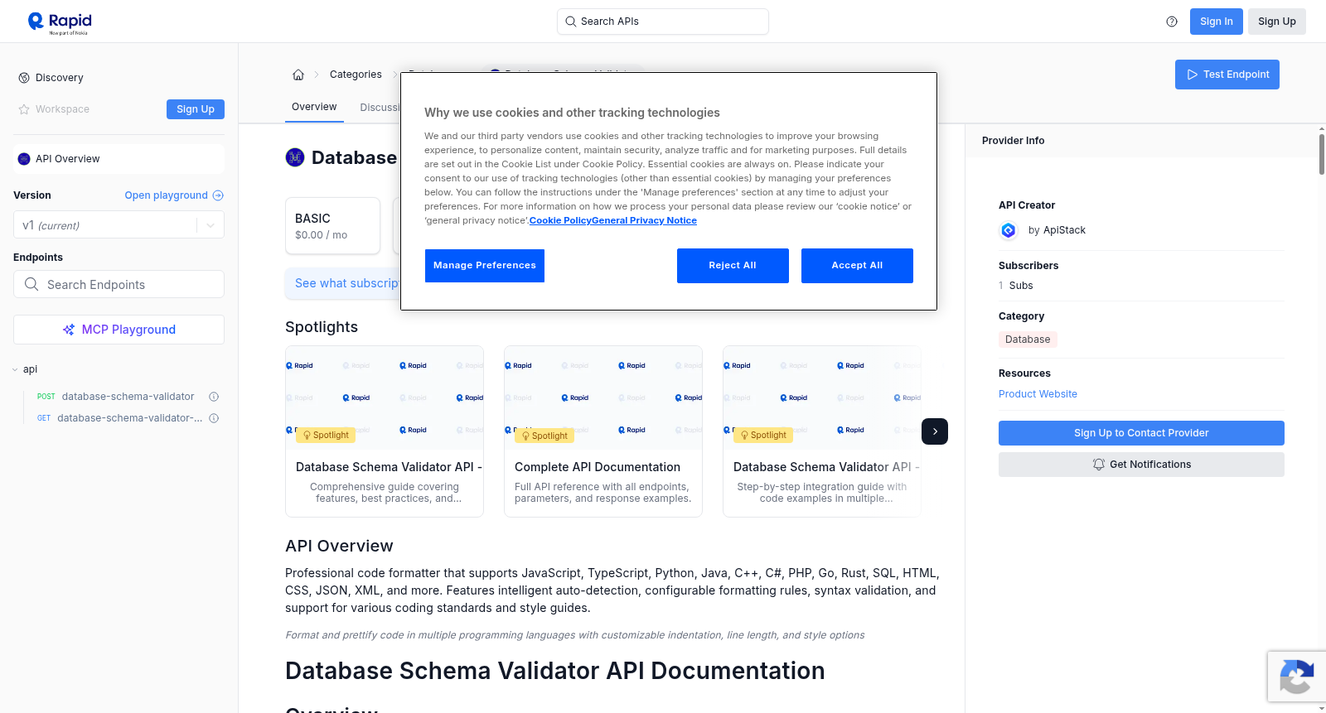Image resolution: width=1326 pixels, height=713 pixels.
Task: Click the Discovery compass icon
Action: pyautogui.click(x=24, y=78)
